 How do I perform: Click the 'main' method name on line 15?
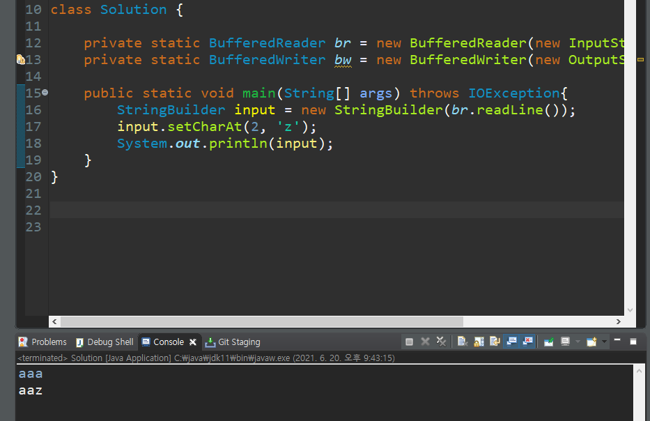(258, 93)
